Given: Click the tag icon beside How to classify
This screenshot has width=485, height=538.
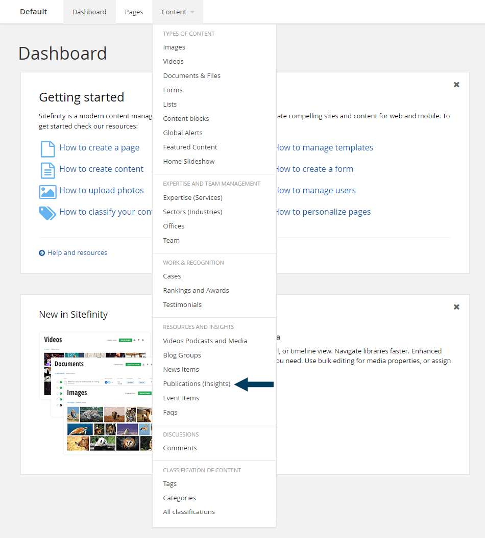Looking at the screenshot, I should point(47,213).
